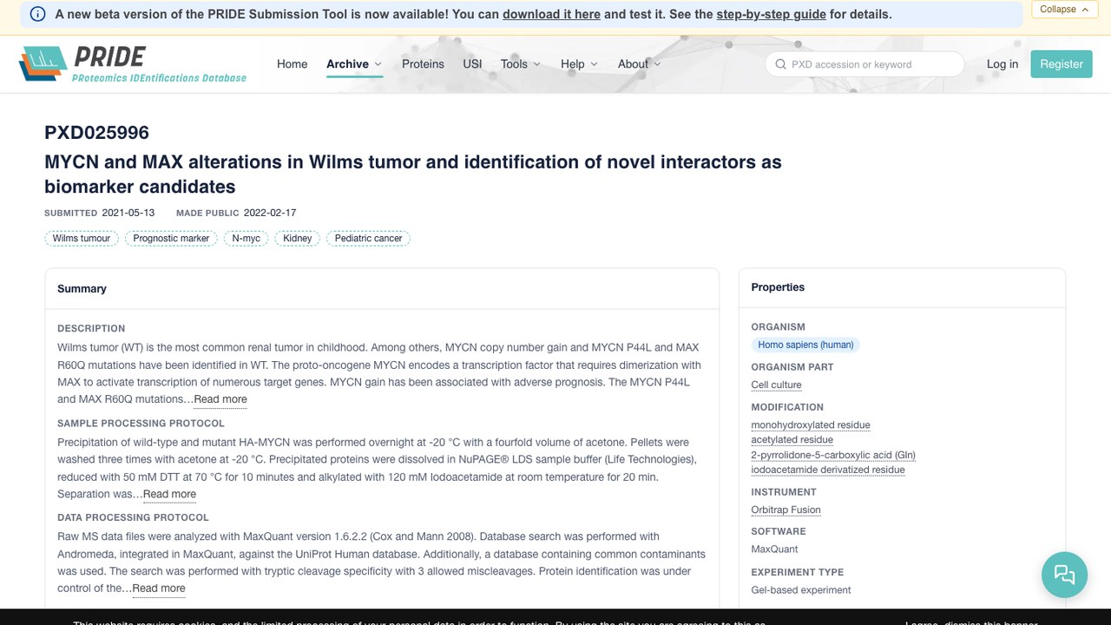The image size is (1111, 625).
Task: Open the About dropdown menu
Action: point(640,64)
